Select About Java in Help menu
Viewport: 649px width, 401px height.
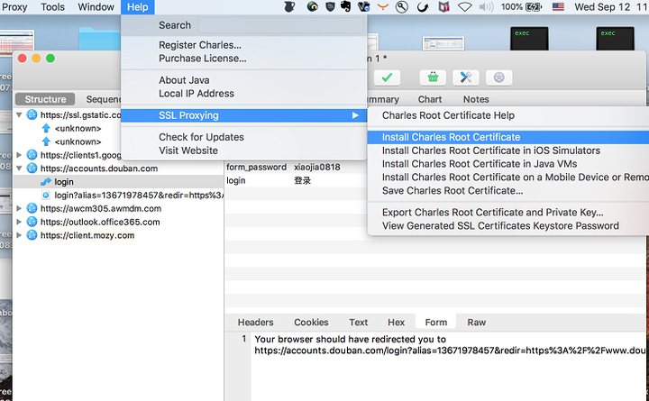pos(243,80)
